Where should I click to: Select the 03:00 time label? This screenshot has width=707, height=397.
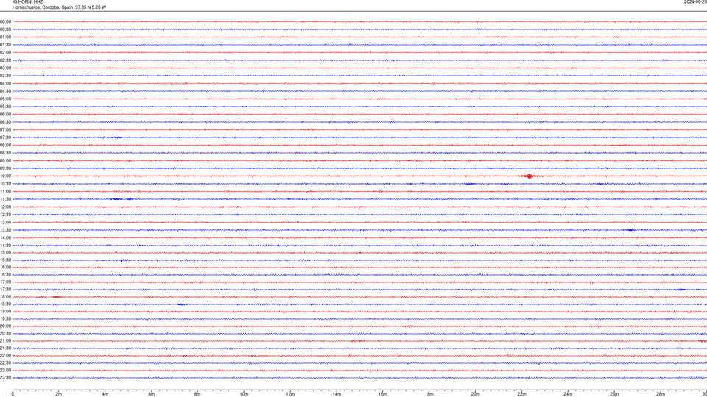click(x=5, y=68)
